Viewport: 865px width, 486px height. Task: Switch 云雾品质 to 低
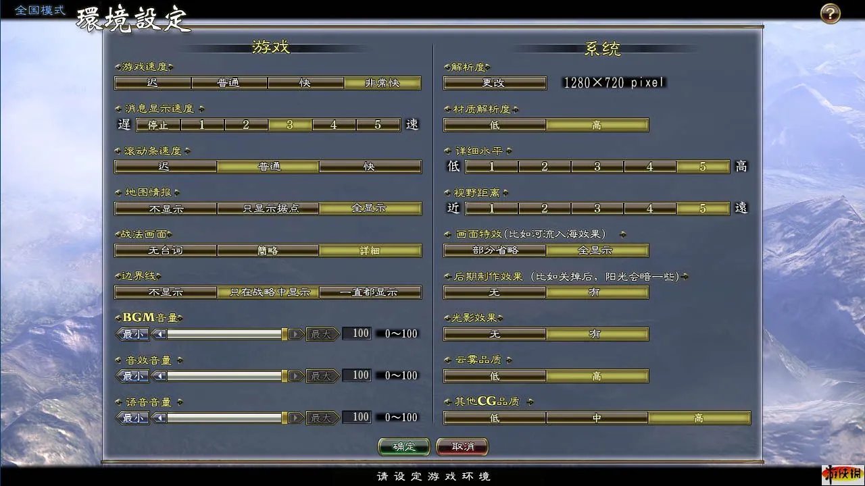click(x=495, y=376)
